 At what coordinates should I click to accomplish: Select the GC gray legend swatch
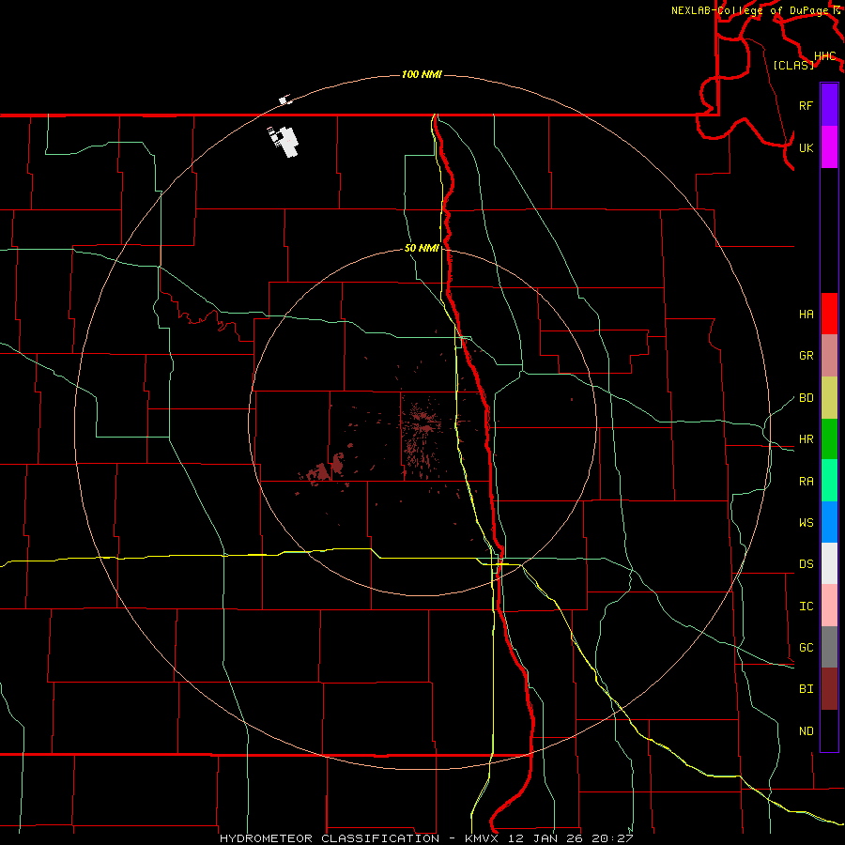(x=829, y=647)
